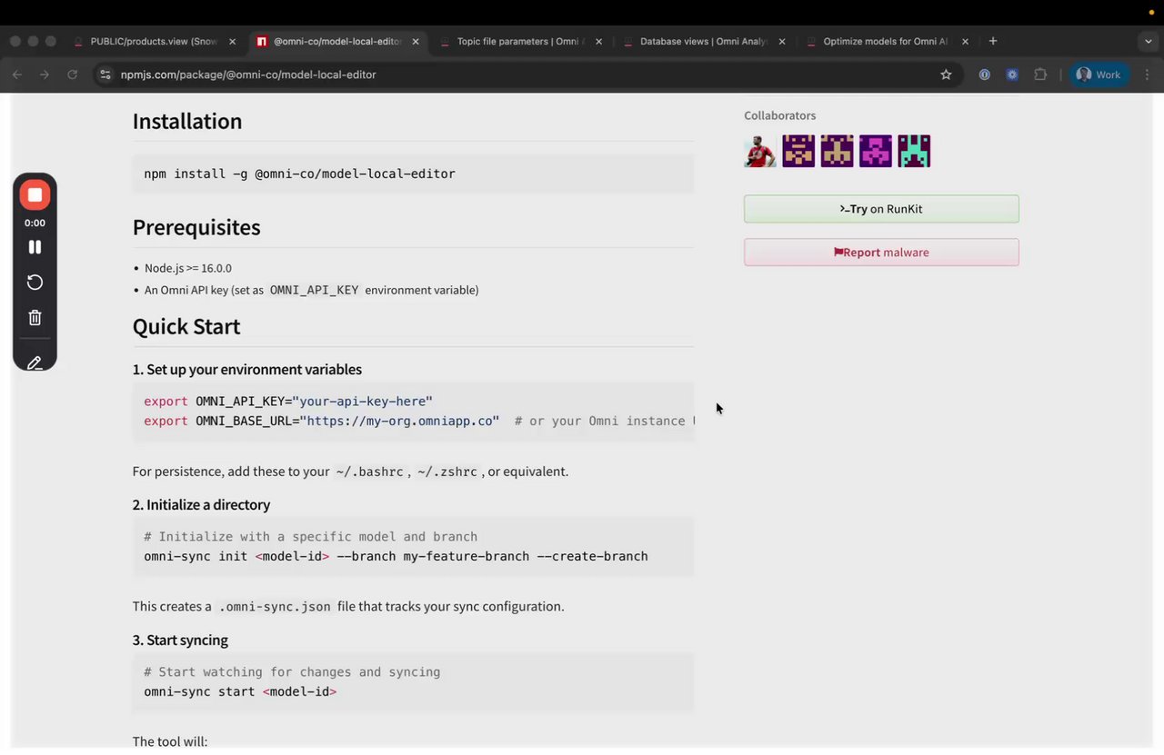1164x755 pixels.
Task: Click the Report malware button
Action: [x=881, y=253]
